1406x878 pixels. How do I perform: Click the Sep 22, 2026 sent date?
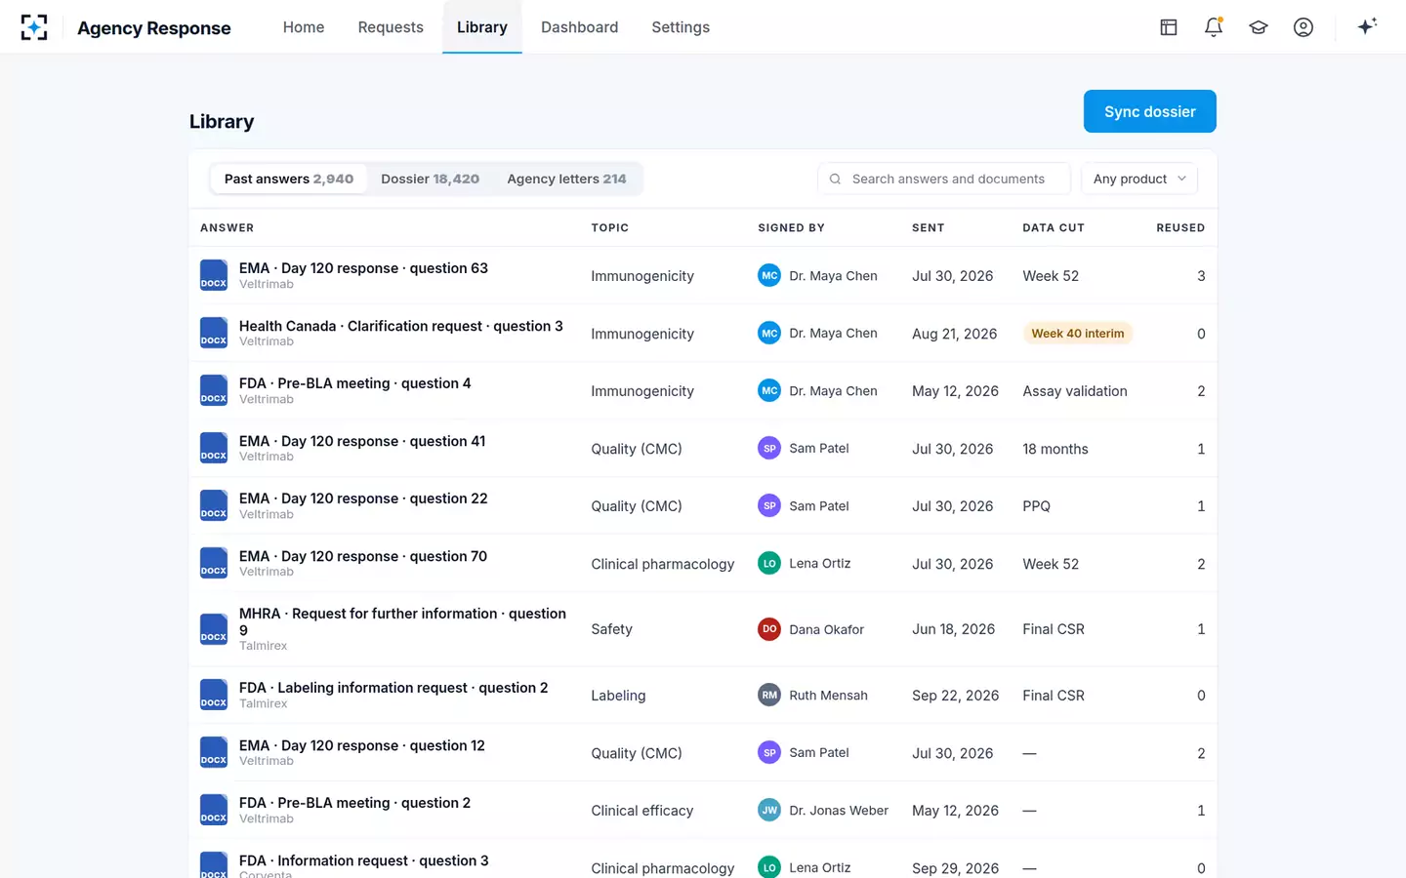(x=955, y=696)
